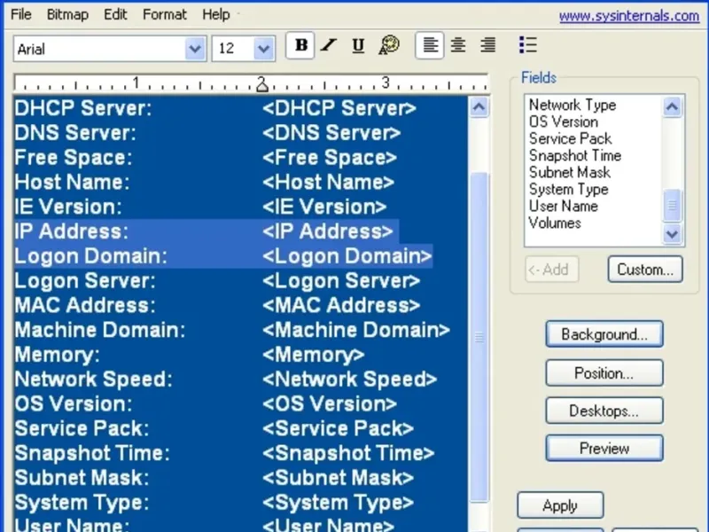Toggle Underline formatting button

(358, 45)
